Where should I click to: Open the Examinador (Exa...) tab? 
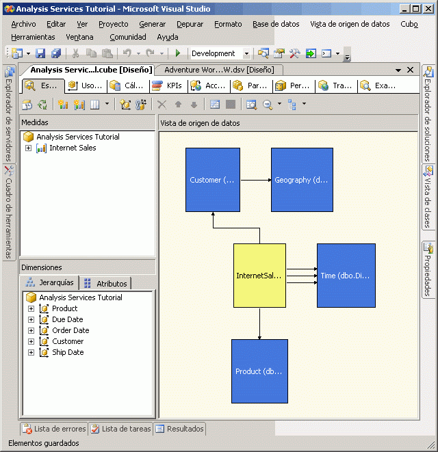coord(378,86)
